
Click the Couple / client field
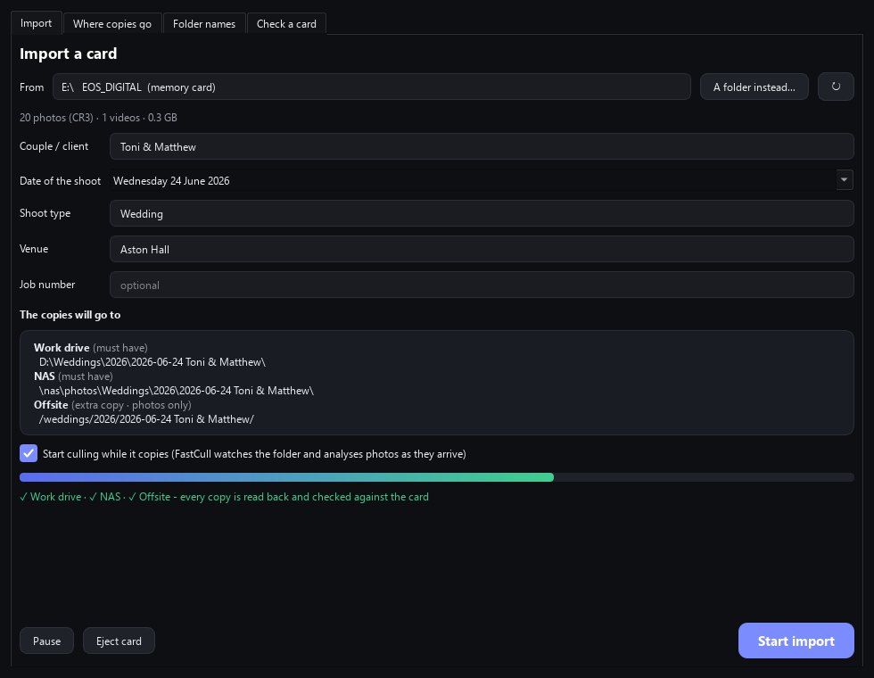(x=482, y=146)
